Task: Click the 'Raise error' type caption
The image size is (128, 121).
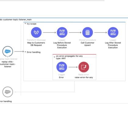Action: coord(84,74)
